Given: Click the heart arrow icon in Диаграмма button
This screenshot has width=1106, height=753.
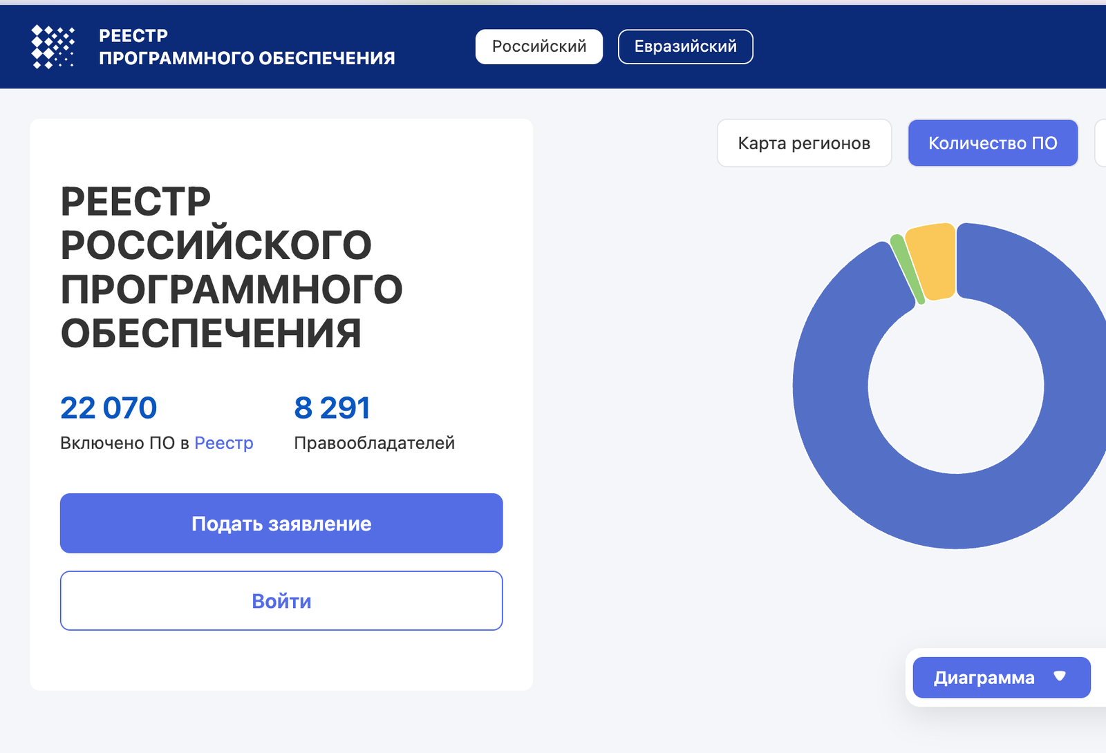Looking at the screenshot, I should pyautogui.click(x=1060, y=676).
